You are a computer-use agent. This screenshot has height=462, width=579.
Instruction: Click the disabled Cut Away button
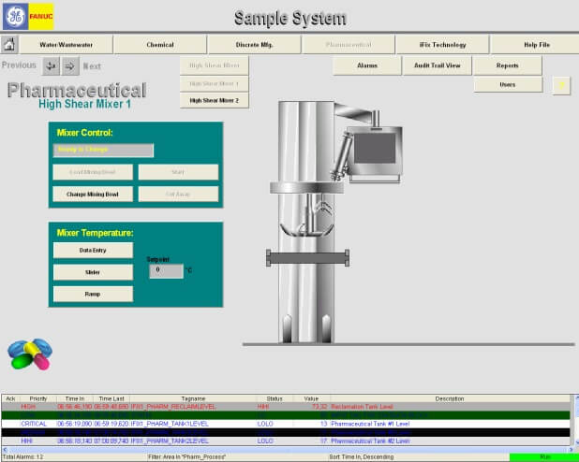tap(178, 194)
